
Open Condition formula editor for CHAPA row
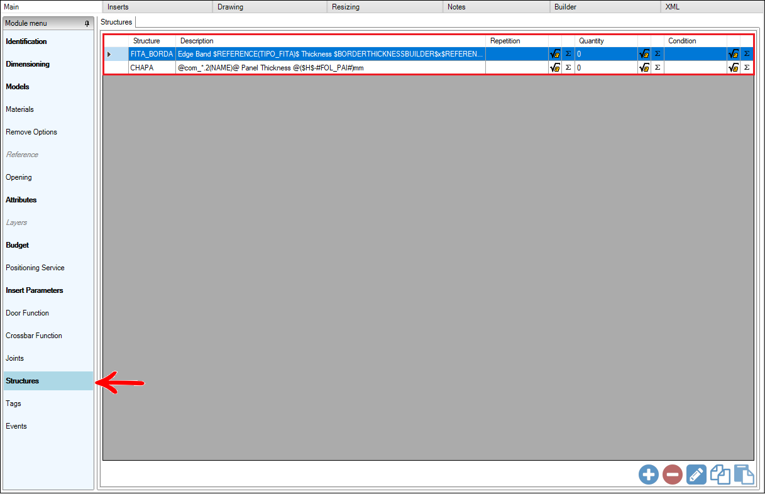pyautogui.click(x=734, y=67)
